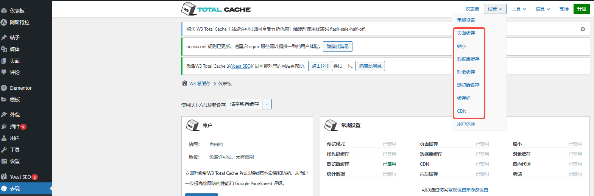Image resolution: width=594 pixels, height=196 pixels.
Task: Select 页面缓存 from settings menu
Action: (466, 33)
